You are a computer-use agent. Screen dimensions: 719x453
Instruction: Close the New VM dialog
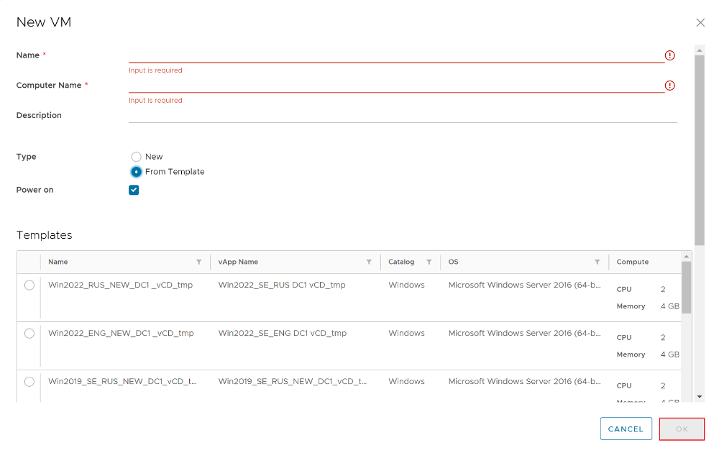(x=700, y=22)
